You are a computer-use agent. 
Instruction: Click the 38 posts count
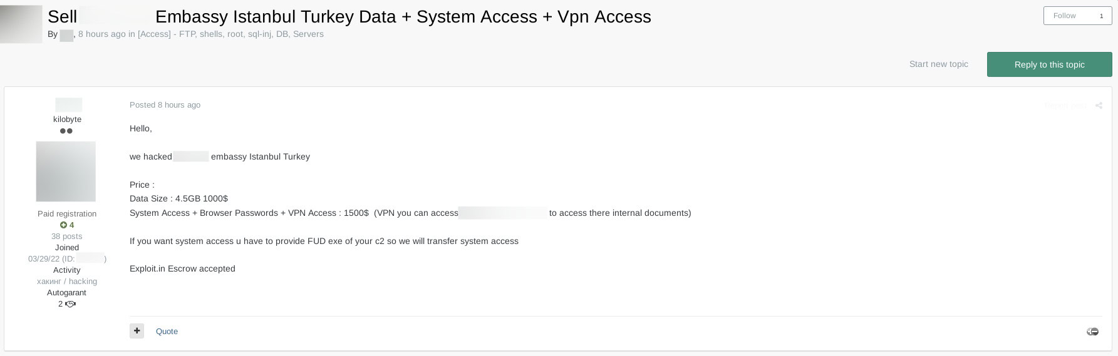[x=66, y=236]
